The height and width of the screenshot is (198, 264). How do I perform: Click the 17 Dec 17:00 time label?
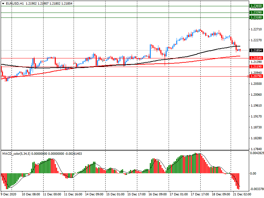200,194
